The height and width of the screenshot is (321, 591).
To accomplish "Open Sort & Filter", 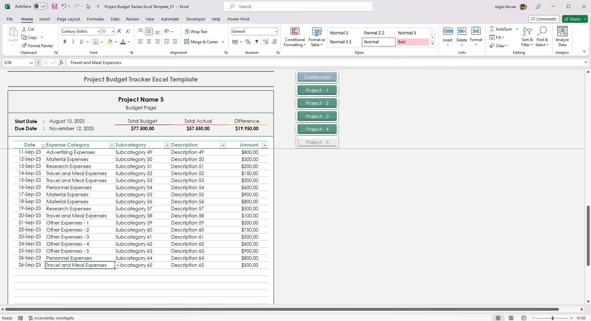I will pos(527,36).
